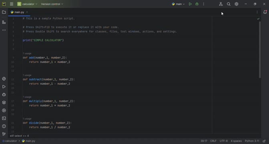Click the editor vertical scrollbar
Viewport: 269px width, 144px height.
(x=260, y=50)
